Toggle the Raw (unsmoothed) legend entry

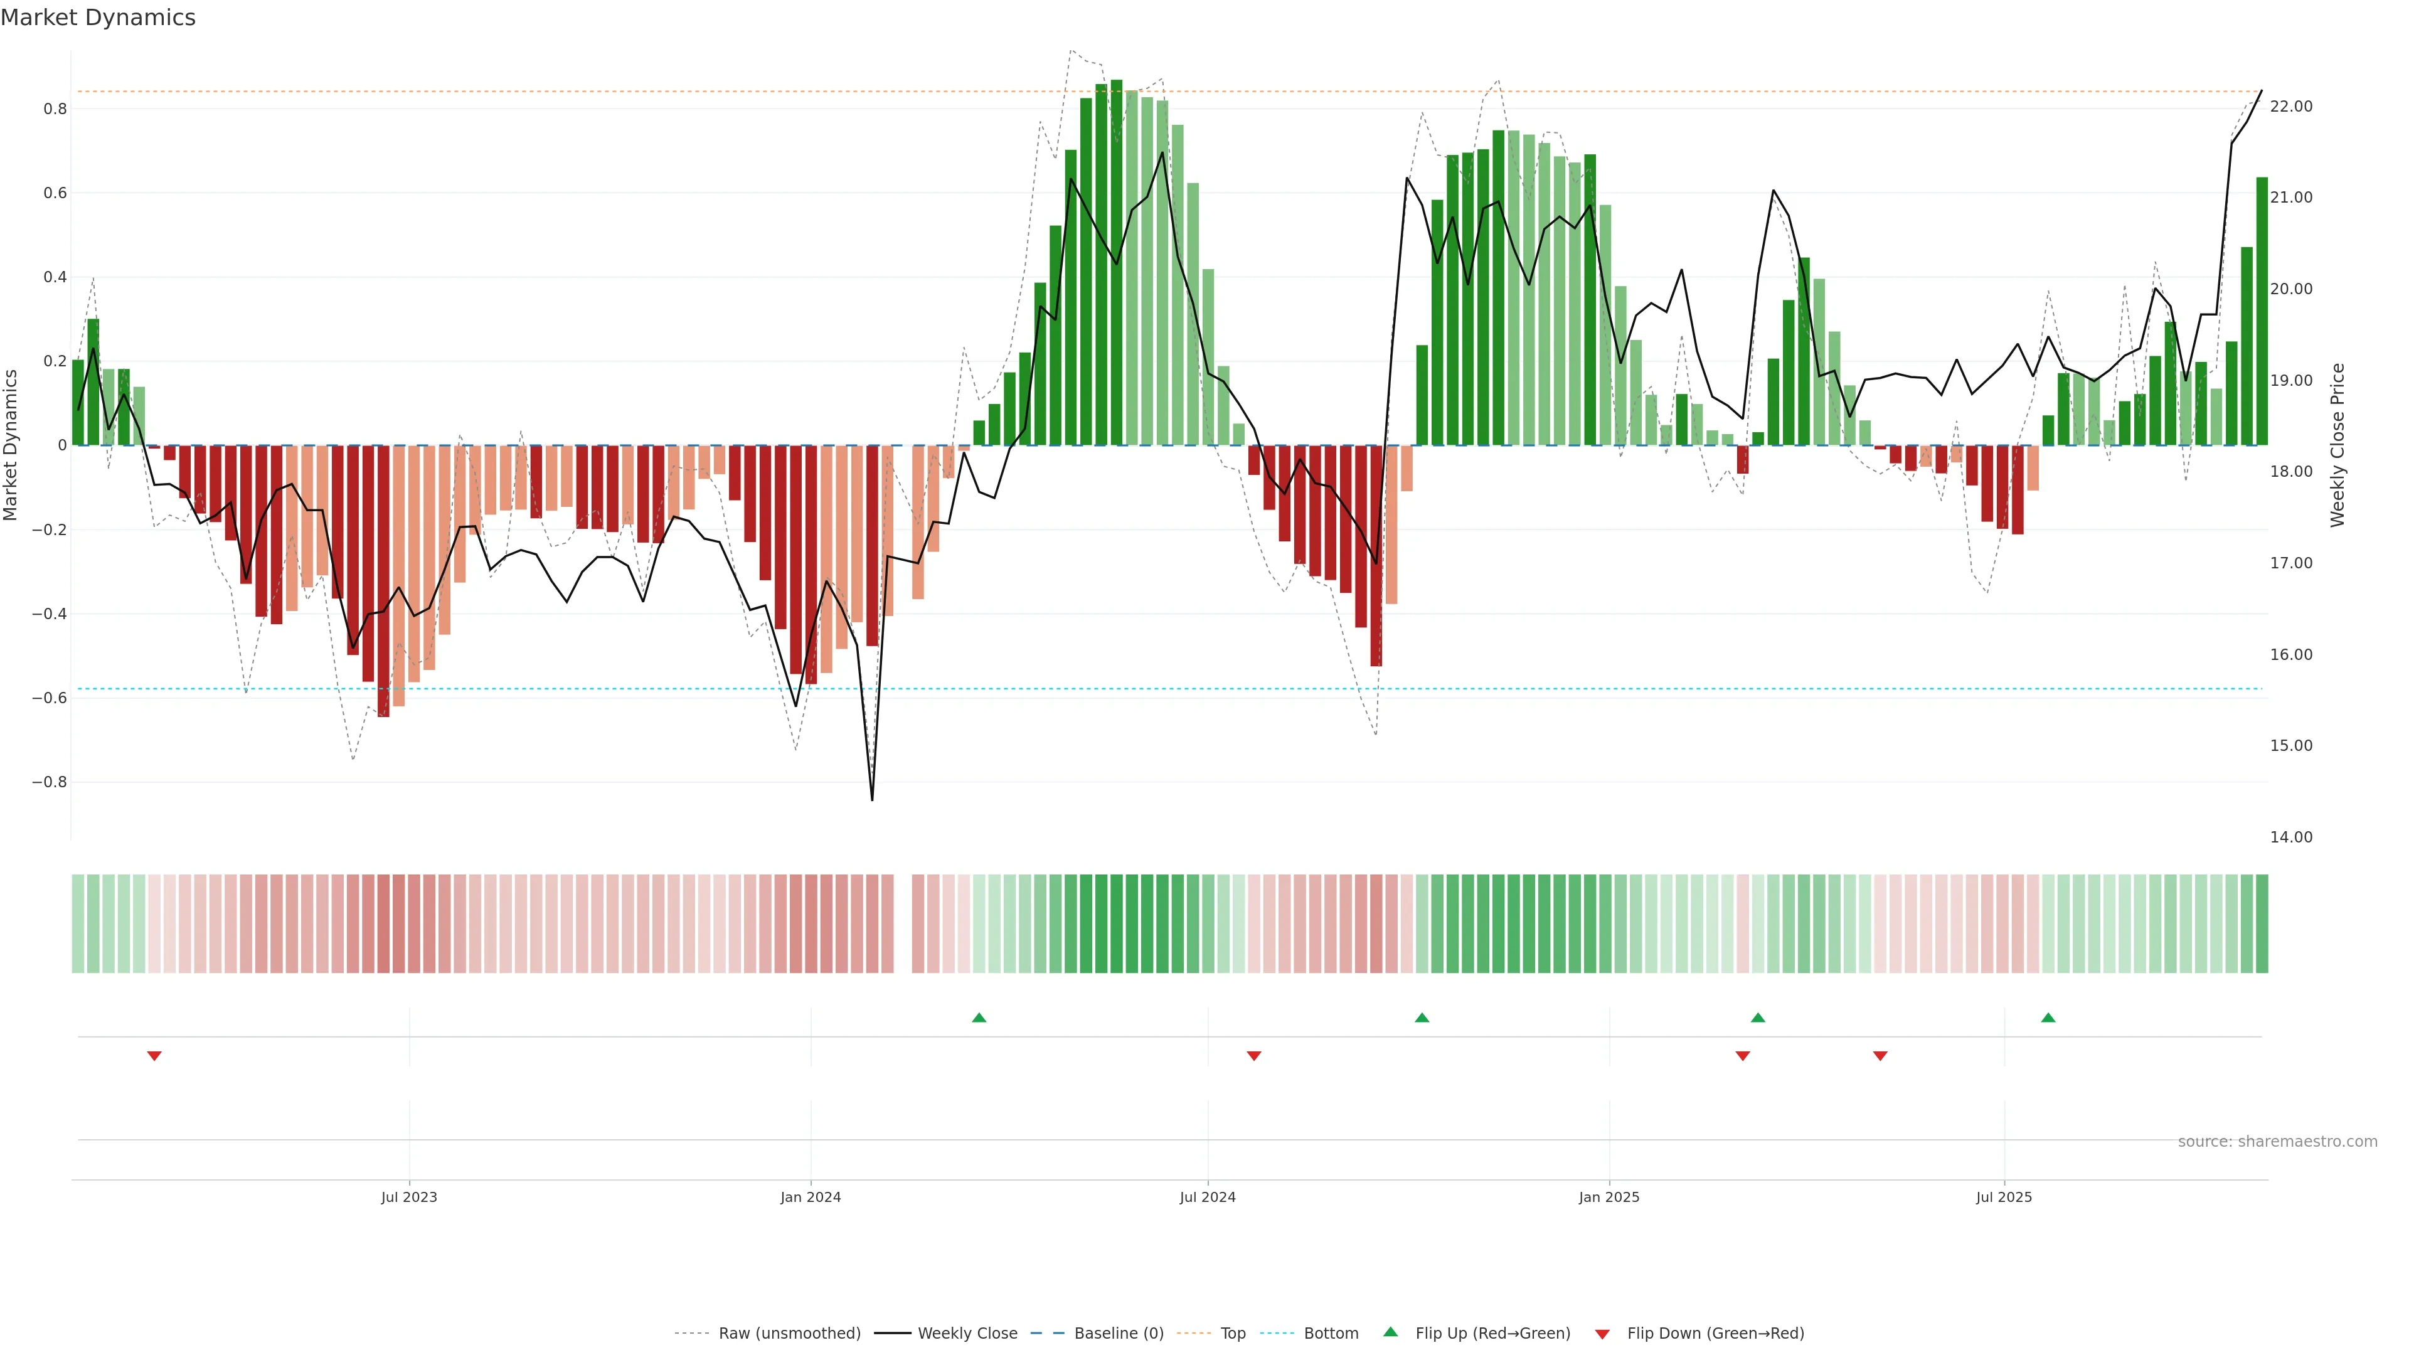point(789,1334)
